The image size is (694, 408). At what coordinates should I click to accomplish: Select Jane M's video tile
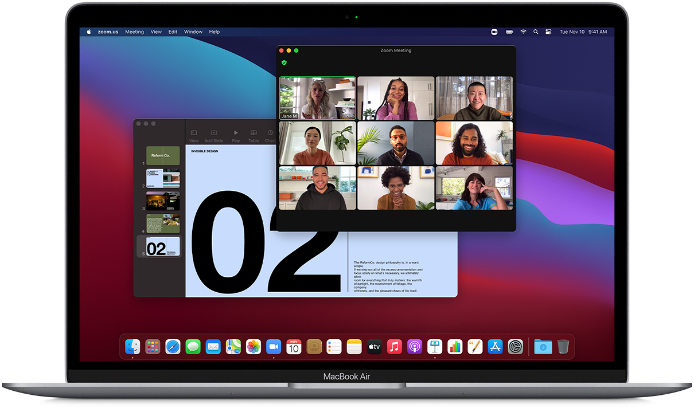click(317, 98)
